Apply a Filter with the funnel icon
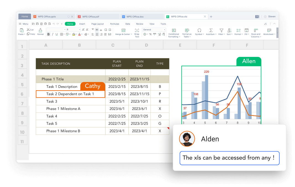Screen dimensions: 295x187 tap(222, 30)
